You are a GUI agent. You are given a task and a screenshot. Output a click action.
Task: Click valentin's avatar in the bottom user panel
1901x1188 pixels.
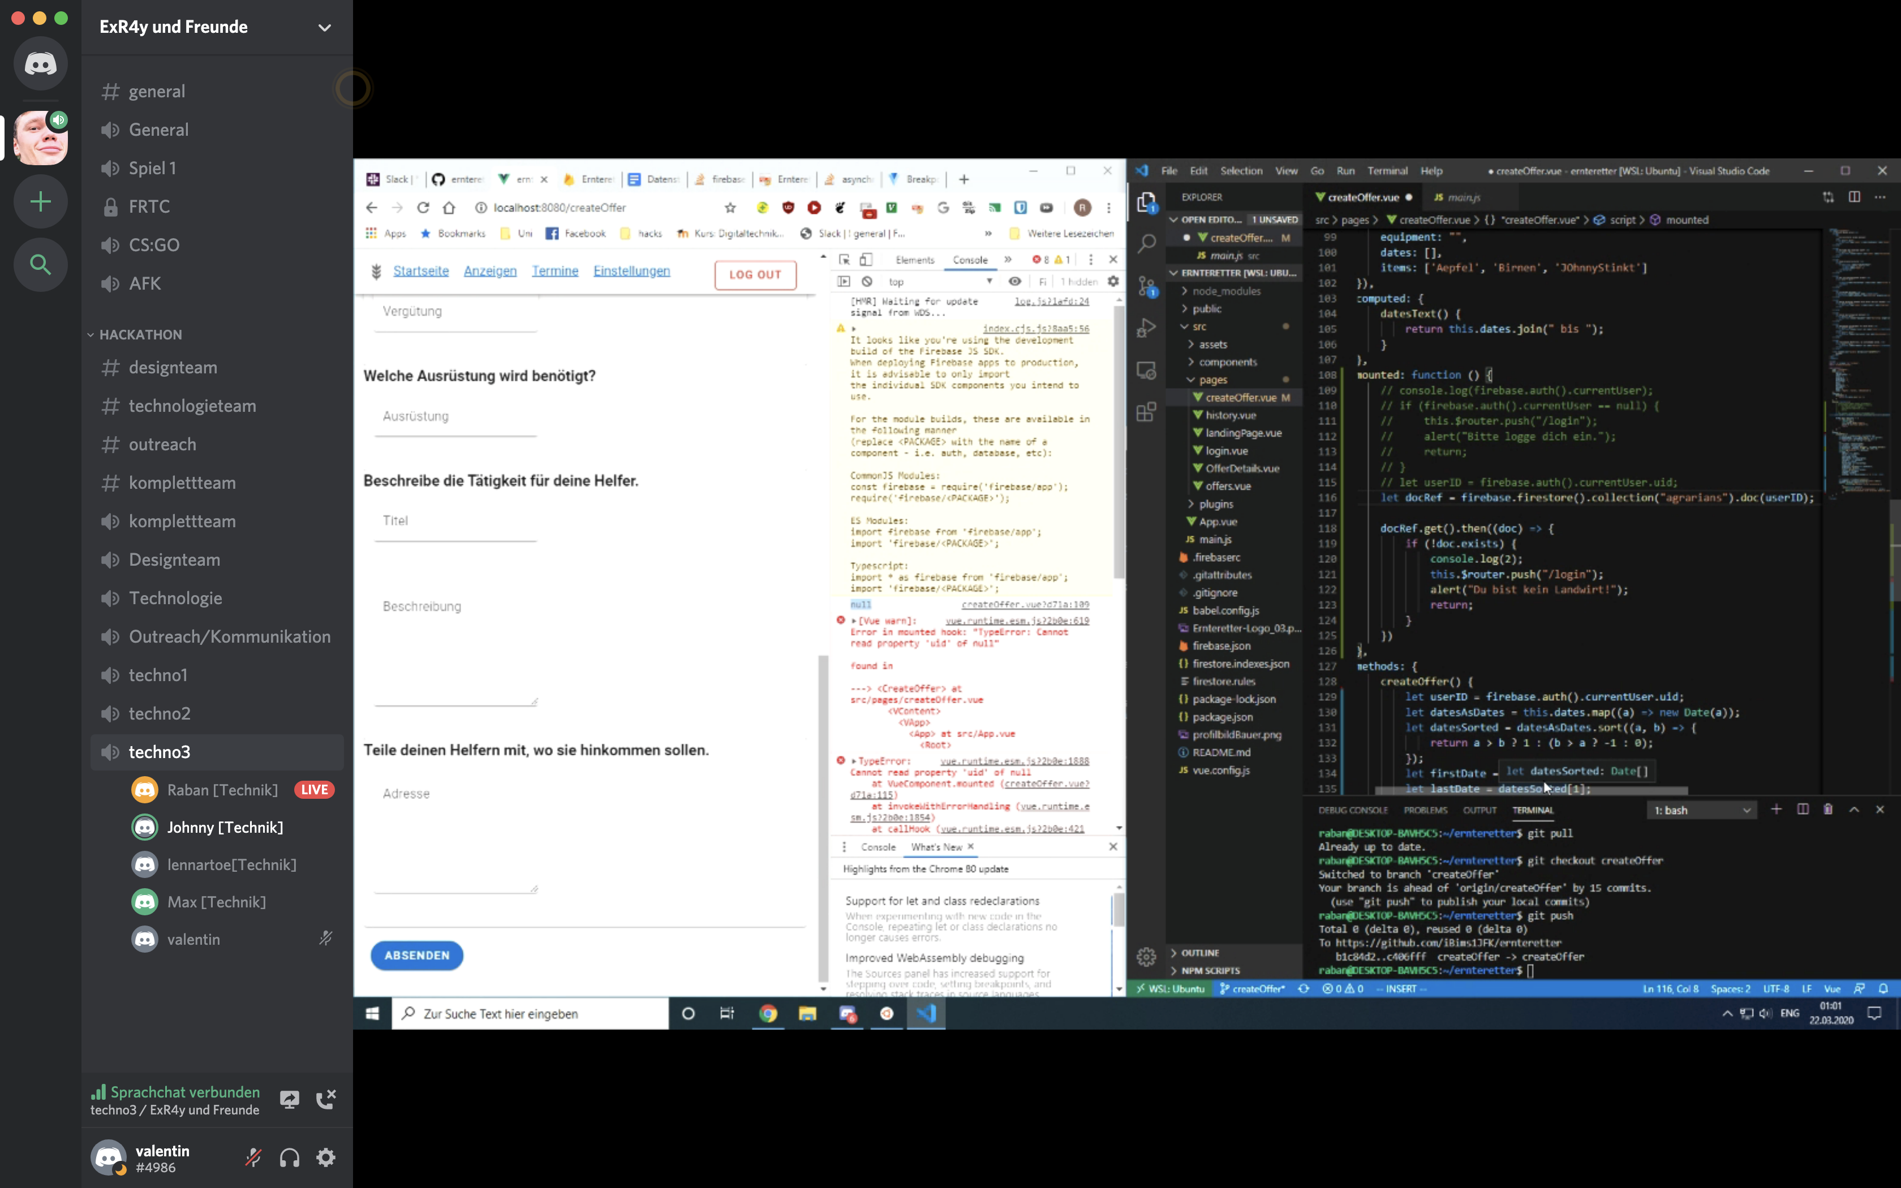click(109, 1157)
